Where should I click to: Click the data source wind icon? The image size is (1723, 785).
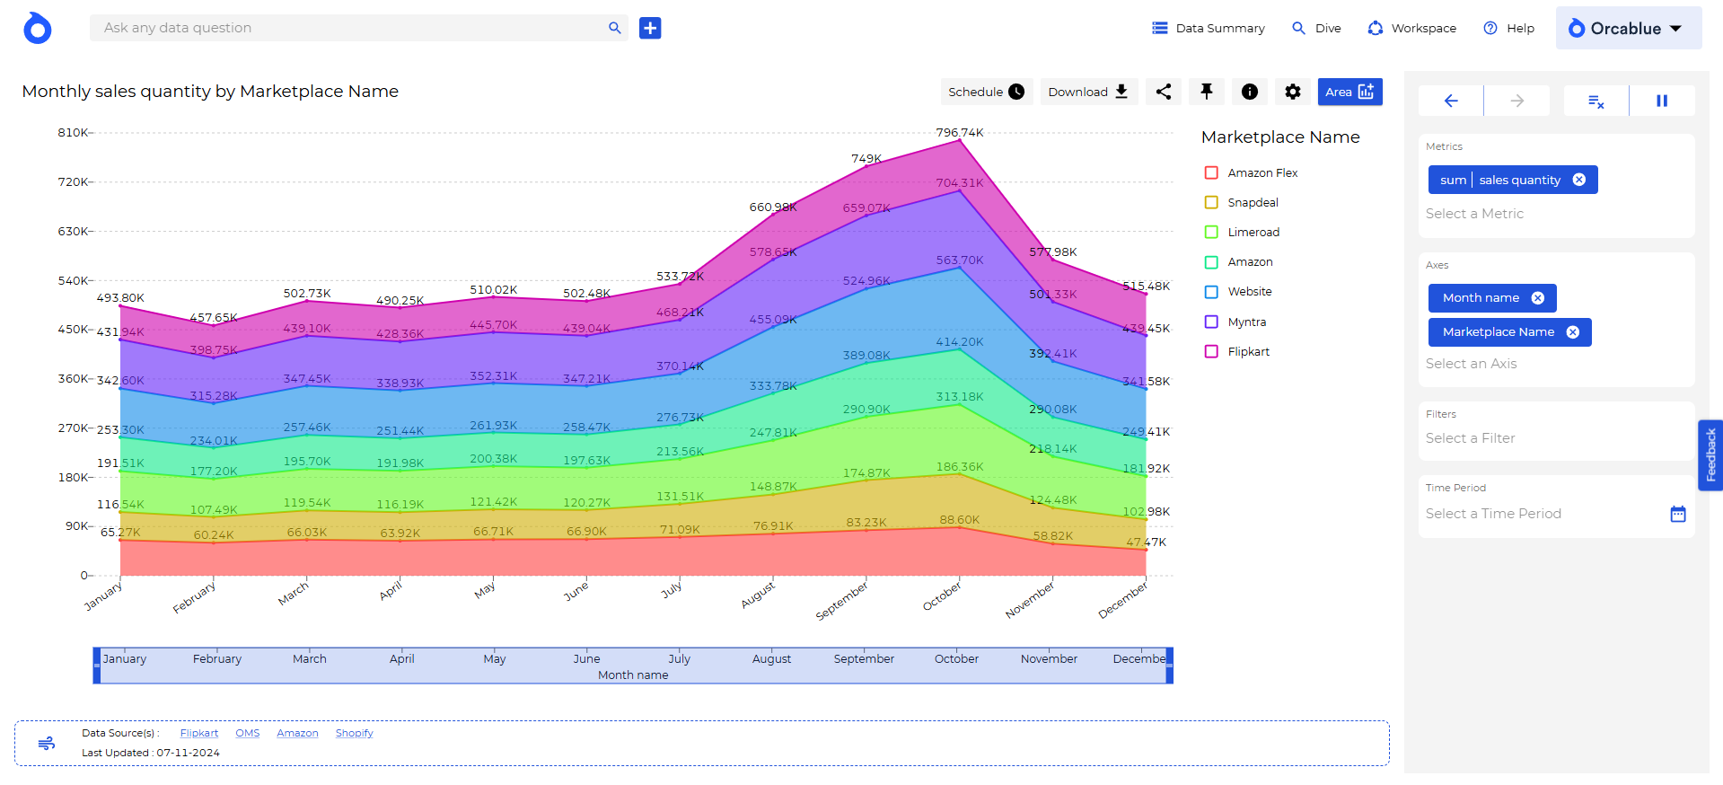[47, 743]
